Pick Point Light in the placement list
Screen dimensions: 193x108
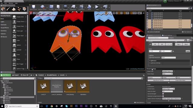click(20, 31)
